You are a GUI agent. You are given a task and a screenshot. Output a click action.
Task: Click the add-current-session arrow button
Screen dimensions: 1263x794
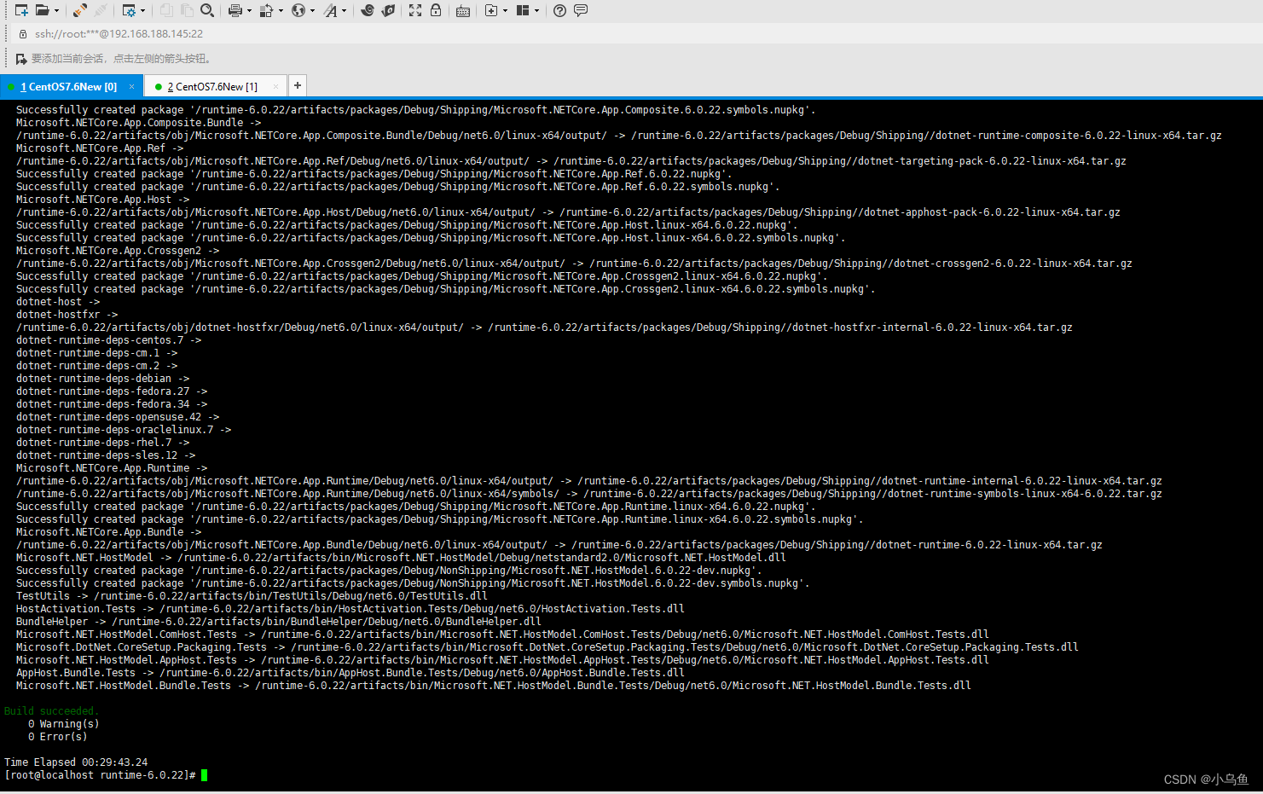pyautogui.click(x=21, y=59)
